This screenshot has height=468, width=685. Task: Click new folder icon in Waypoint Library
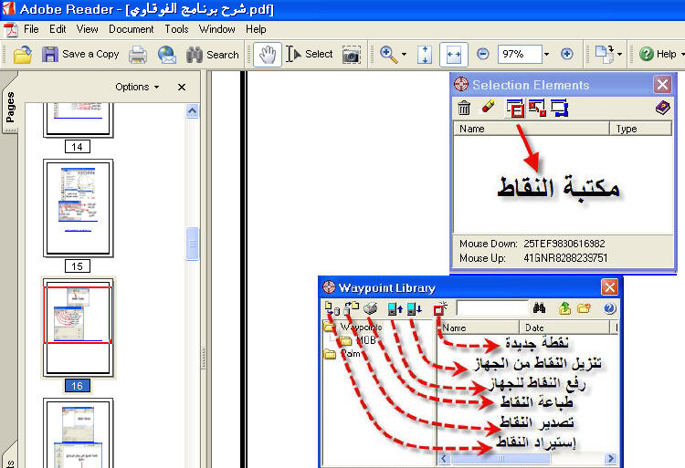(x=585, y=308)
